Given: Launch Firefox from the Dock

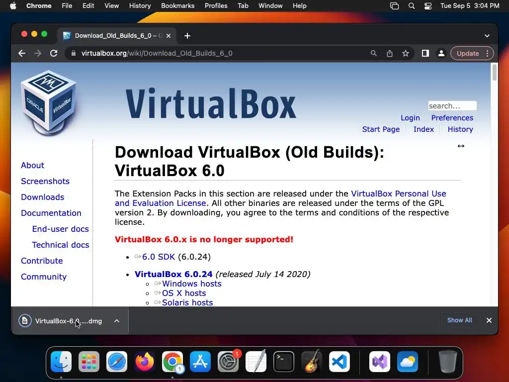Looking at the screenshot, I should click(x=145, y=362).
